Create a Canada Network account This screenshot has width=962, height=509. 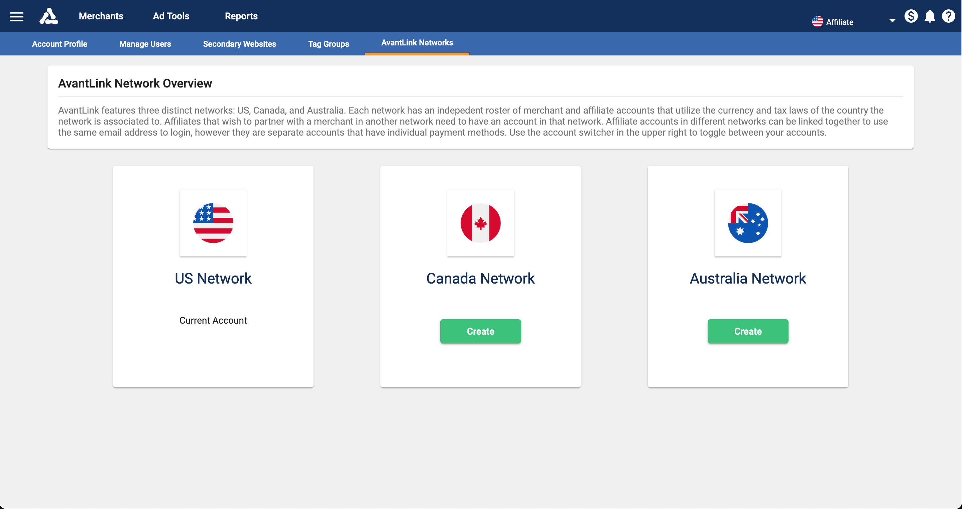pos(481,331)
